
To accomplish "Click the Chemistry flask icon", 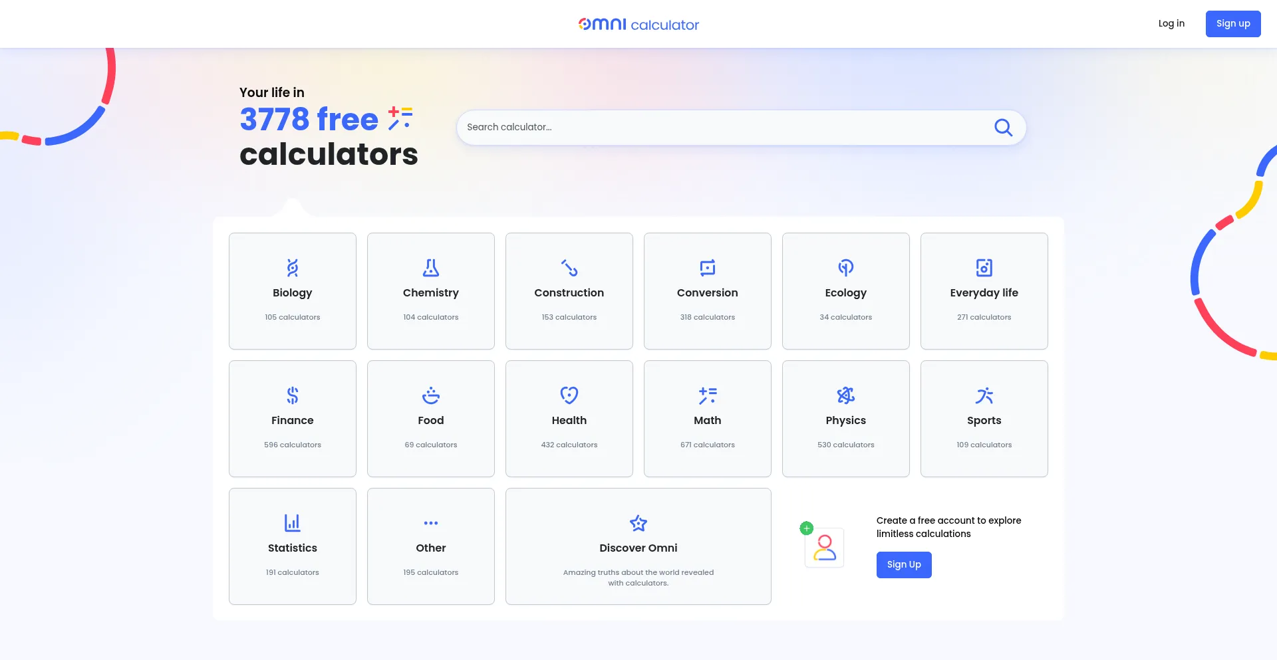I will pos(430,268).
